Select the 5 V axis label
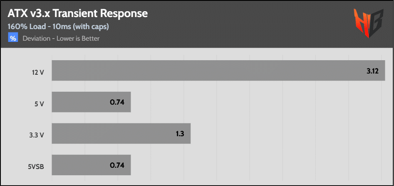The image size is (394, 186). [39, 104]
